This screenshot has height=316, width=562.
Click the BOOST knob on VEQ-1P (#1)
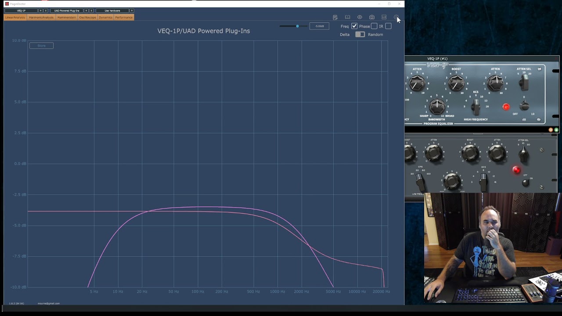(456, 83)
